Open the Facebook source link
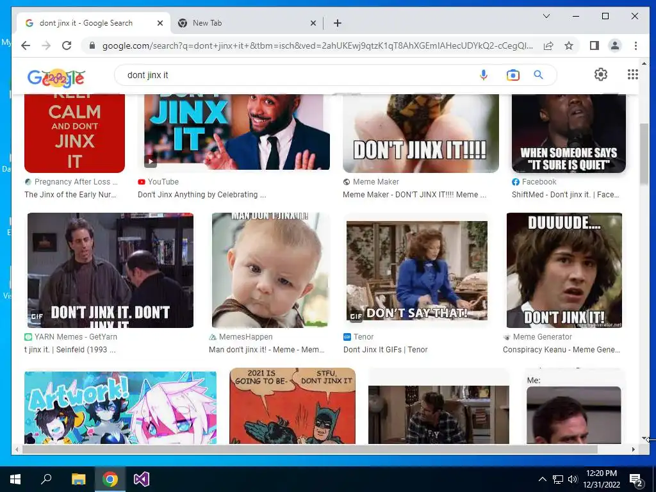This screenshot has width=656, height=492. [534, 182]
